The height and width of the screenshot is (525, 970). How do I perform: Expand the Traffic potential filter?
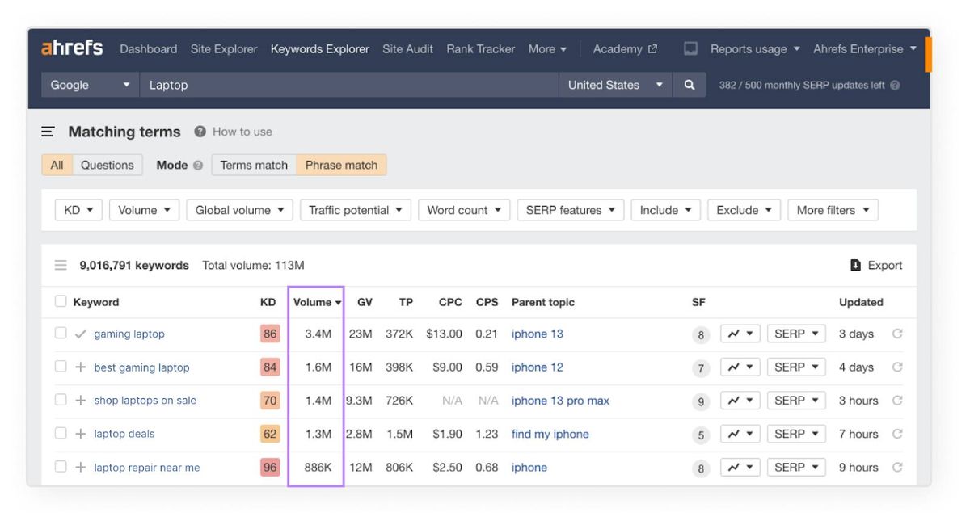pos(356,210)
